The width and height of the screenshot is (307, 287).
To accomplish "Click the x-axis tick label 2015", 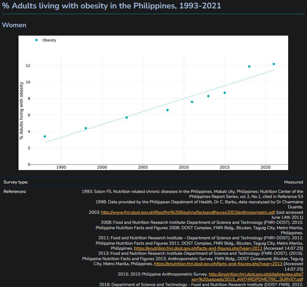I will [225, 167].
